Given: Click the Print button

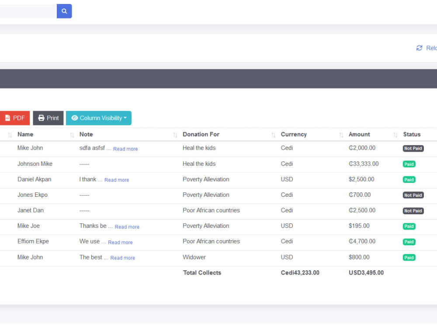Looking at the screenshot, I should [48, 118].
